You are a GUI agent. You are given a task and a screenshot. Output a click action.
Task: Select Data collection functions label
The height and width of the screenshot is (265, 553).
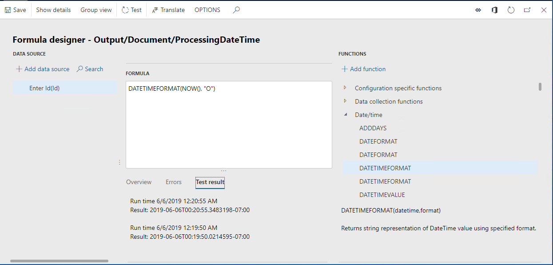pos(389,101)
